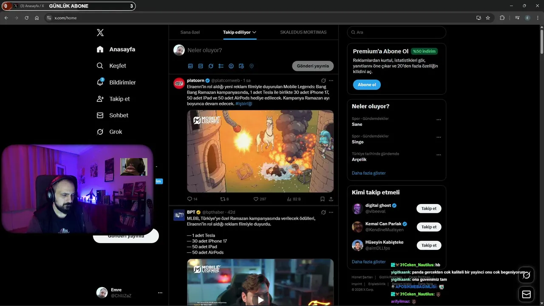Bookmark the platcorn post
Image resolution: width=544 pixels, height=306 pixels.
[x=323, y=199]
